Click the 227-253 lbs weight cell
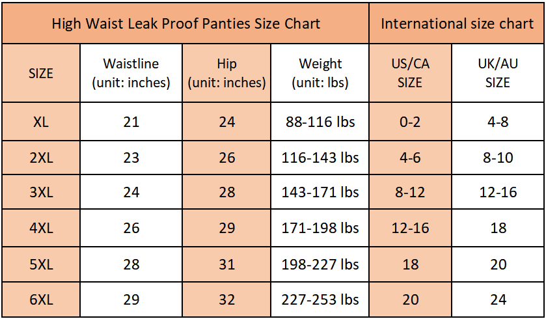 [320, 299]
